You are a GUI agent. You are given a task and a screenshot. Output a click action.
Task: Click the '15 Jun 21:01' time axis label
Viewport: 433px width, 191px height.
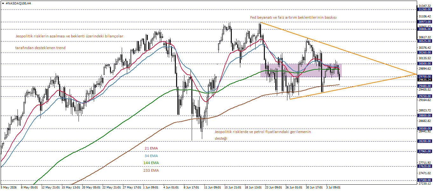coord(233,187)
